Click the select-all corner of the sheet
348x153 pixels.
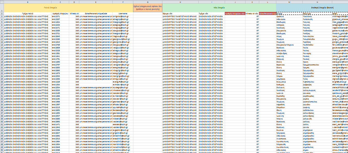pyautogui.click(x=2, y=2)
